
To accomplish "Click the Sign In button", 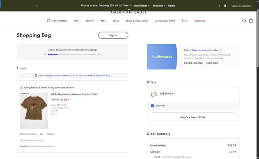I will [x=113, y=35].
